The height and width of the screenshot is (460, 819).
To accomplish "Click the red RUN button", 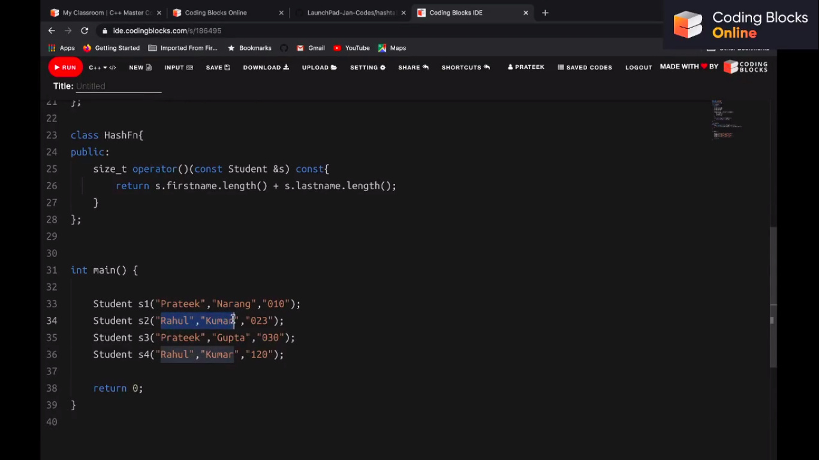I will (65, 68).
